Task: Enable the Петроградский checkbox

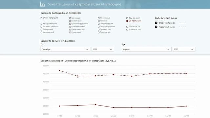Action: pos(98,24)
